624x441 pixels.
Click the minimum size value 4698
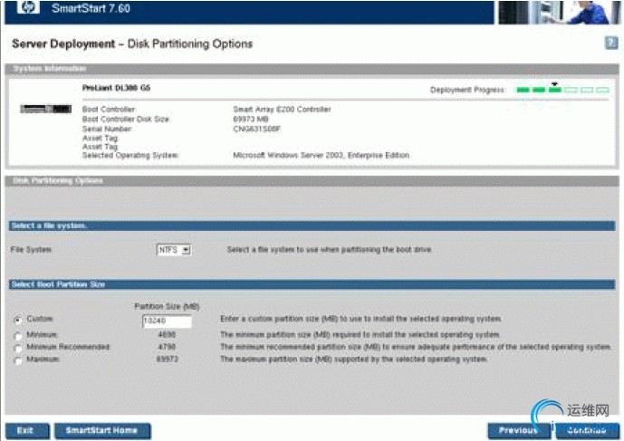pyautogui.click(x=167, y=335)
